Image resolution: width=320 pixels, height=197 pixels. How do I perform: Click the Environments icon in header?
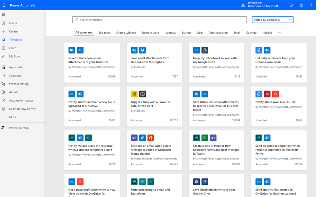(x=243, y=5)
